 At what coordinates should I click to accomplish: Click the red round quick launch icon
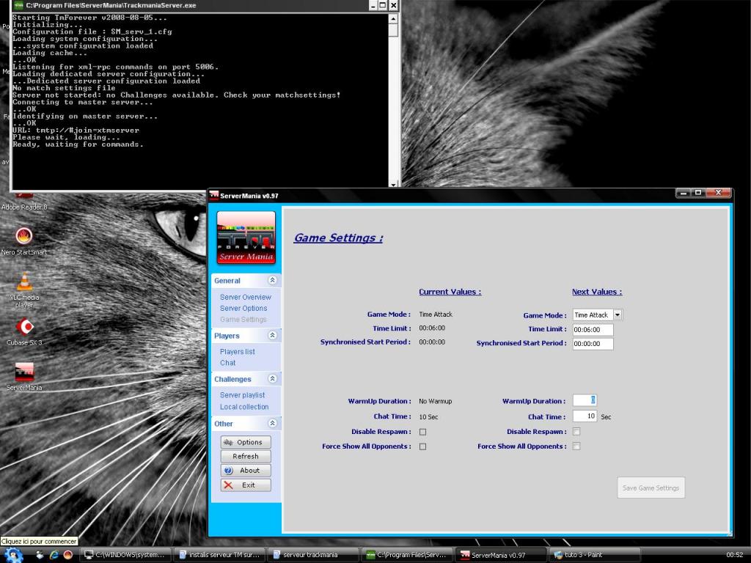tap(68, 555)
